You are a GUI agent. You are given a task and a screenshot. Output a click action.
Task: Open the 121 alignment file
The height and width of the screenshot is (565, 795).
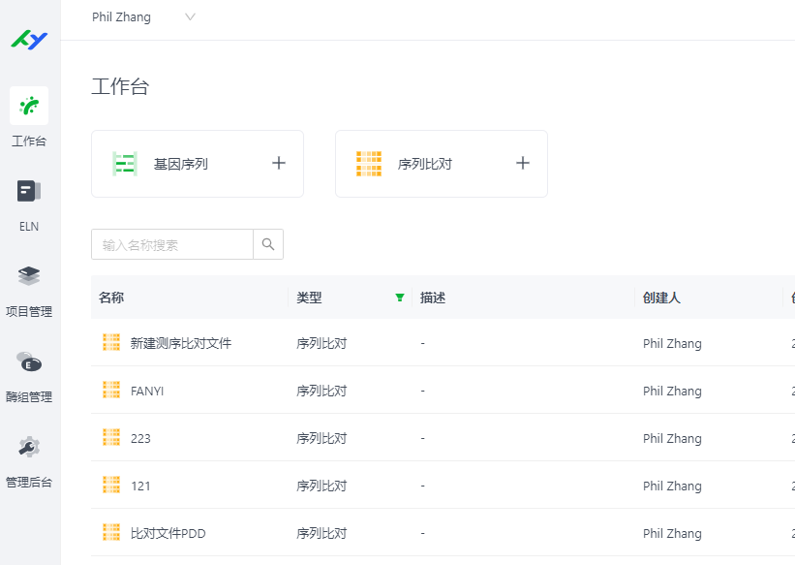[140, 486]
